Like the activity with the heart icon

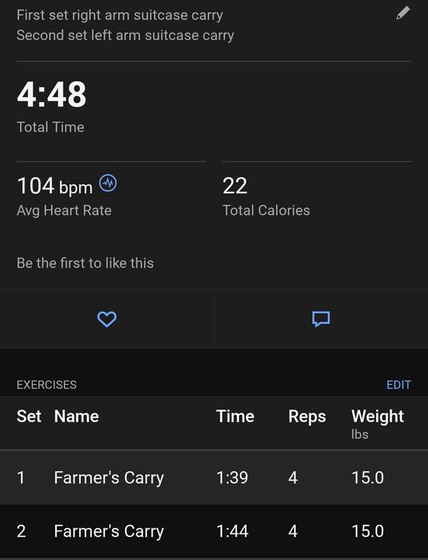106,319
